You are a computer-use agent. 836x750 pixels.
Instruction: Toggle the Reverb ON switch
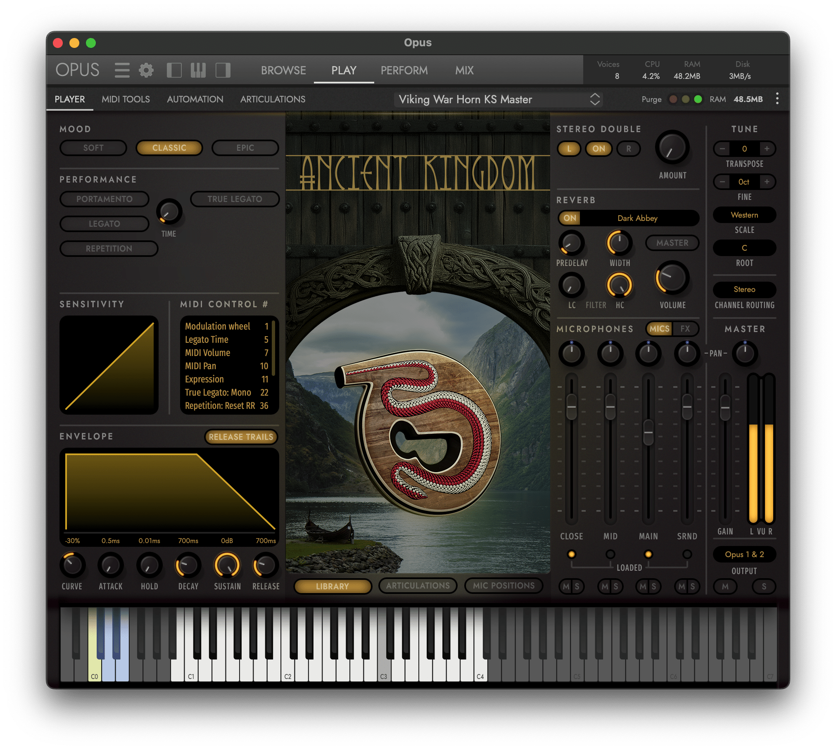[x=570, y=218]
